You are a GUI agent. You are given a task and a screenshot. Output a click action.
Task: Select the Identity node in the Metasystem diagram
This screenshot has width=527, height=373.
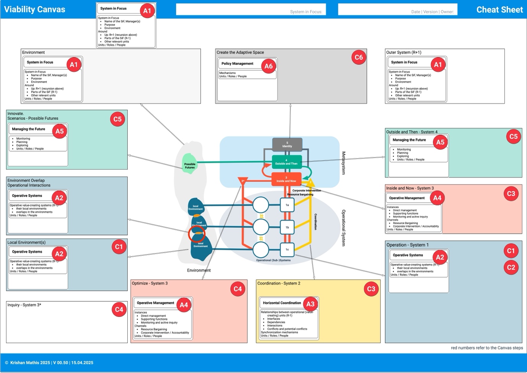286,144
